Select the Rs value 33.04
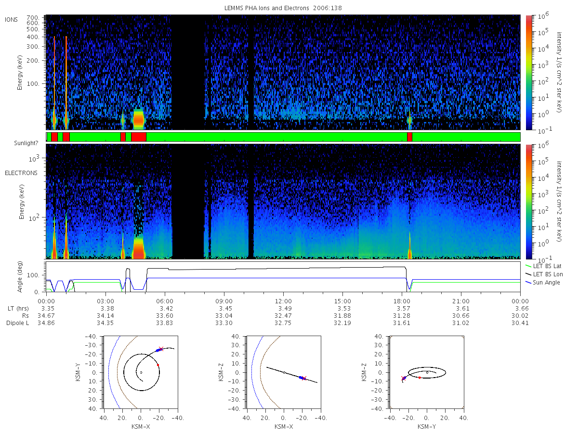Image resolution: width=578 pixels, height=434 pixels. 224,315
